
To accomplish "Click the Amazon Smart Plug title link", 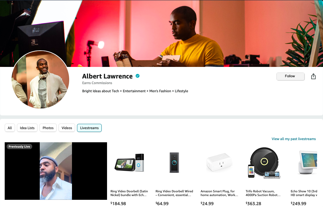I will click(219, 193).
